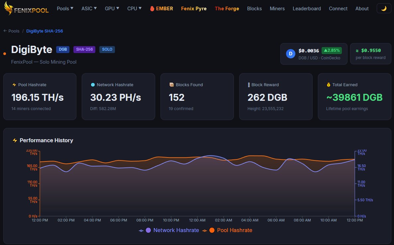Toggle dark mode with the moon icon
Screen dimensions: 394x245
click(384, 9)
